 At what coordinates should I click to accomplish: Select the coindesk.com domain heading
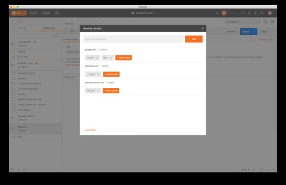coord(92,66)
